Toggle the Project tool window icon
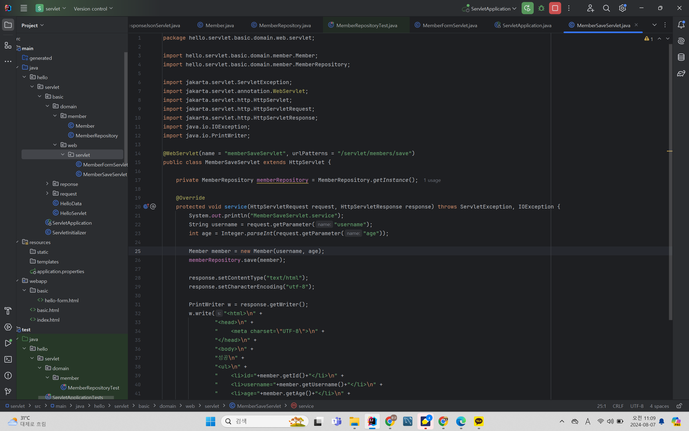 (x=8, y=25)
